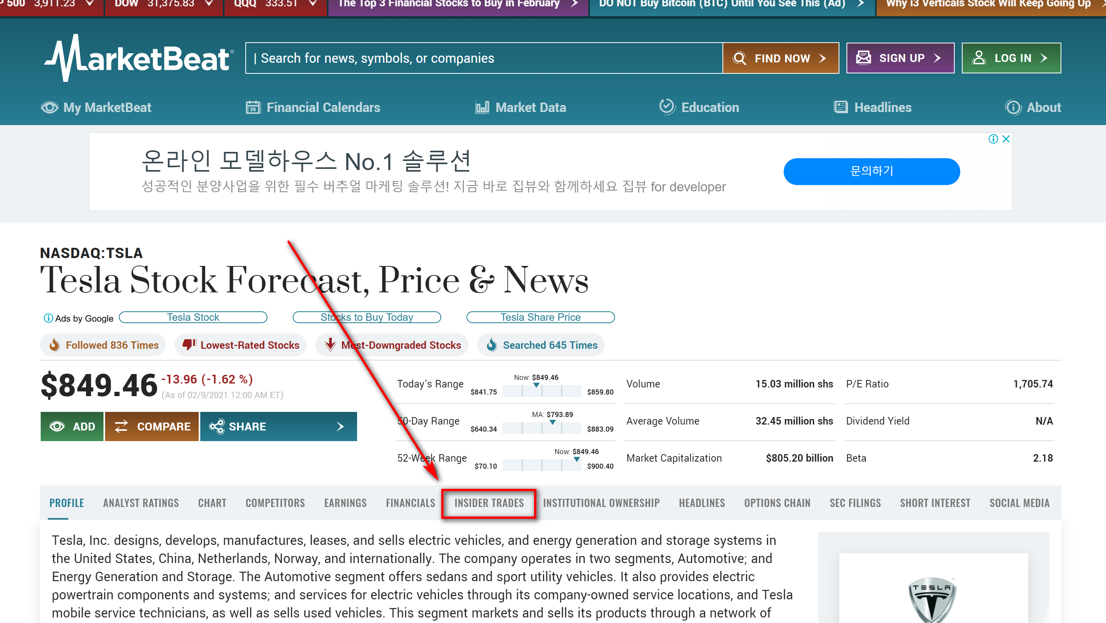Click the stock price $849.46
The width and height of the screenshot is (1106, 623).
99,385
